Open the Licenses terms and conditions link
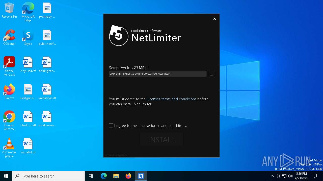 (171, 99)
